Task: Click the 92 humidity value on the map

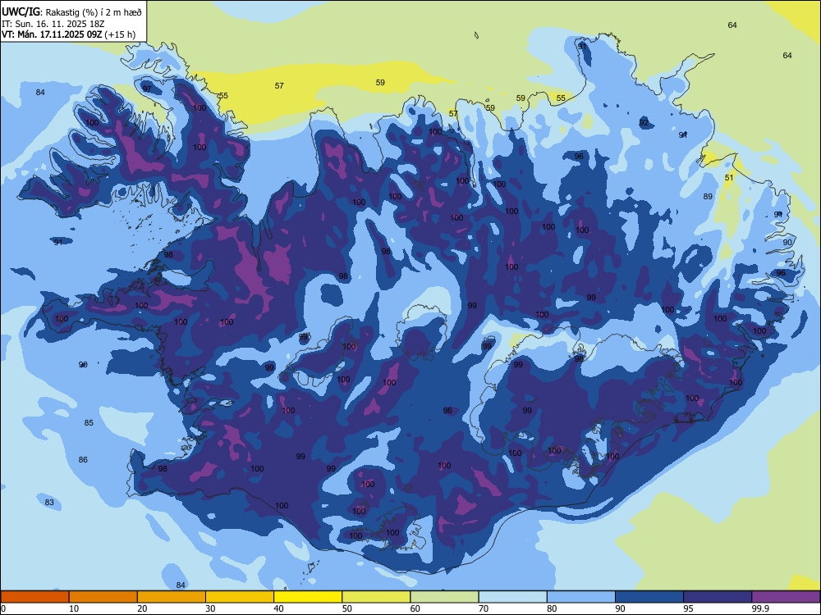Action: pos(644,122)
